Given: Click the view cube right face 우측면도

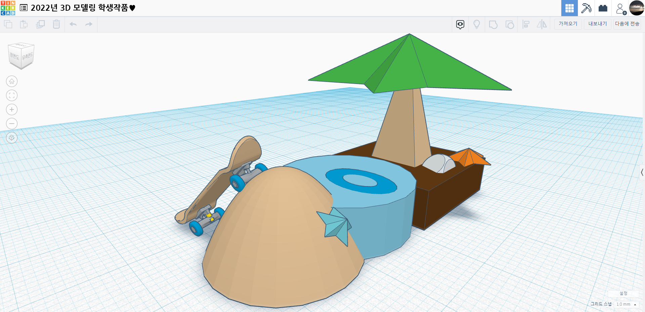Looking at the screenshot, I should coord(28,56).
